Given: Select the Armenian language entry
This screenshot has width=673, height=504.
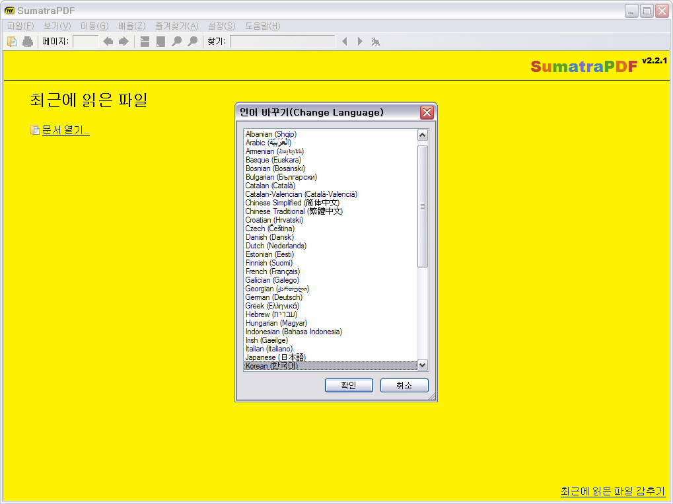Looking at the screenshot, I should [x=330, y=151].
